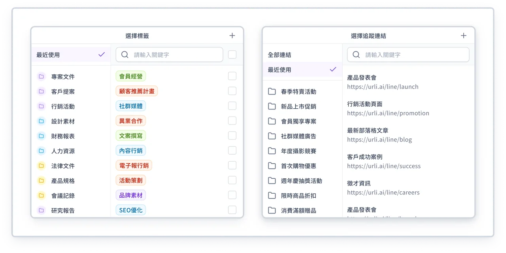The width and height of the screenshot is (506, 253).
Task: Click the folder icon beside 年度攝影競賽
Action: (x=272, y=151)
